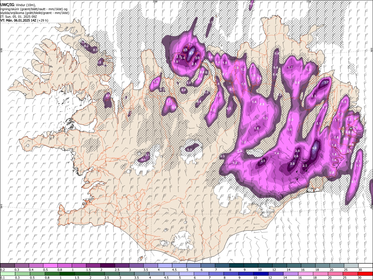Click the '0.2' label in the upper legend
The width and height of the screenshot is (373, 280).
coord(2,270)
